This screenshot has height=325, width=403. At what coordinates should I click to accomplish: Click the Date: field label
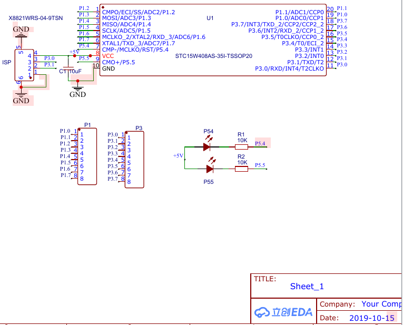(x=329, y=318)
